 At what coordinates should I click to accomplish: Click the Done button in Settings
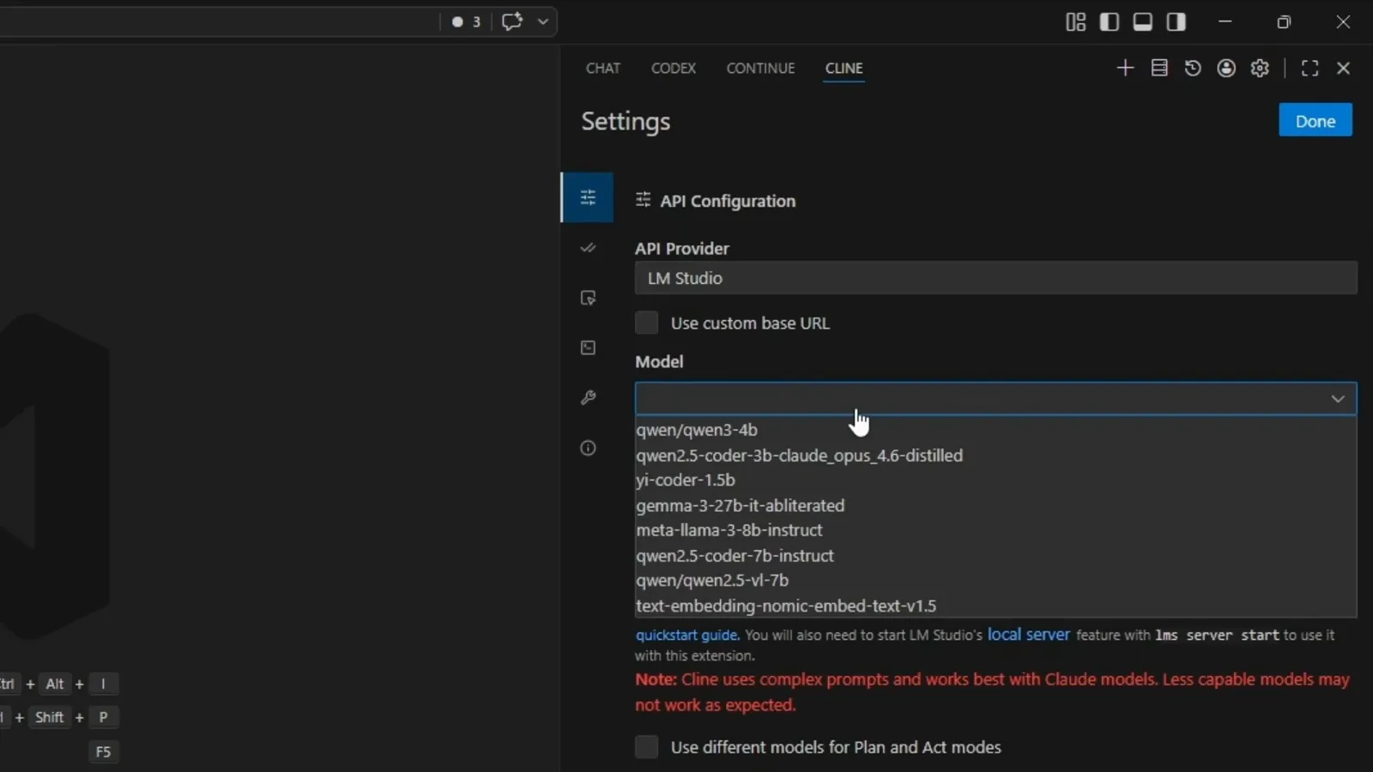point(1316,120)
